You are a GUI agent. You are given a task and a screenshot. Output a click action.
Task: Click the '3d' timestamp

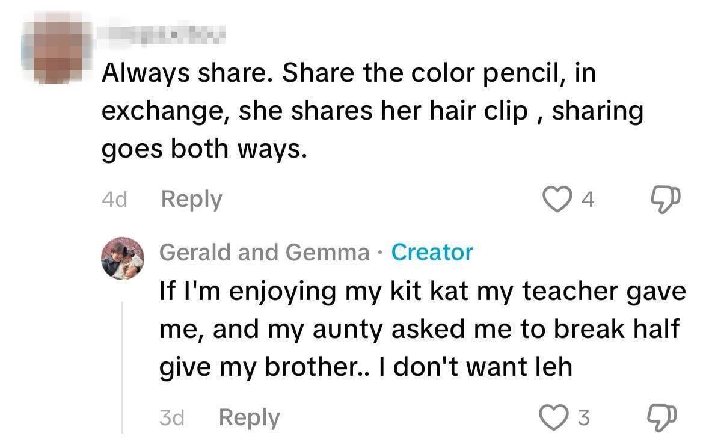(x=172, y=418)
